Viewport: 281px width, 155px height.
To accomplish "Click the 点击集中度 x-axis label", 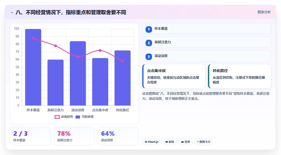I will 100,110.
